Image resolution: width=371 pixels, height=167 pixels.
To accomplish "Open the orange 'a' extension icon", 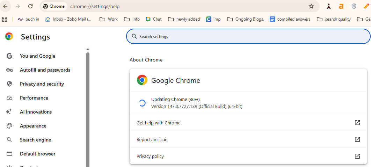I will (341, 6).
